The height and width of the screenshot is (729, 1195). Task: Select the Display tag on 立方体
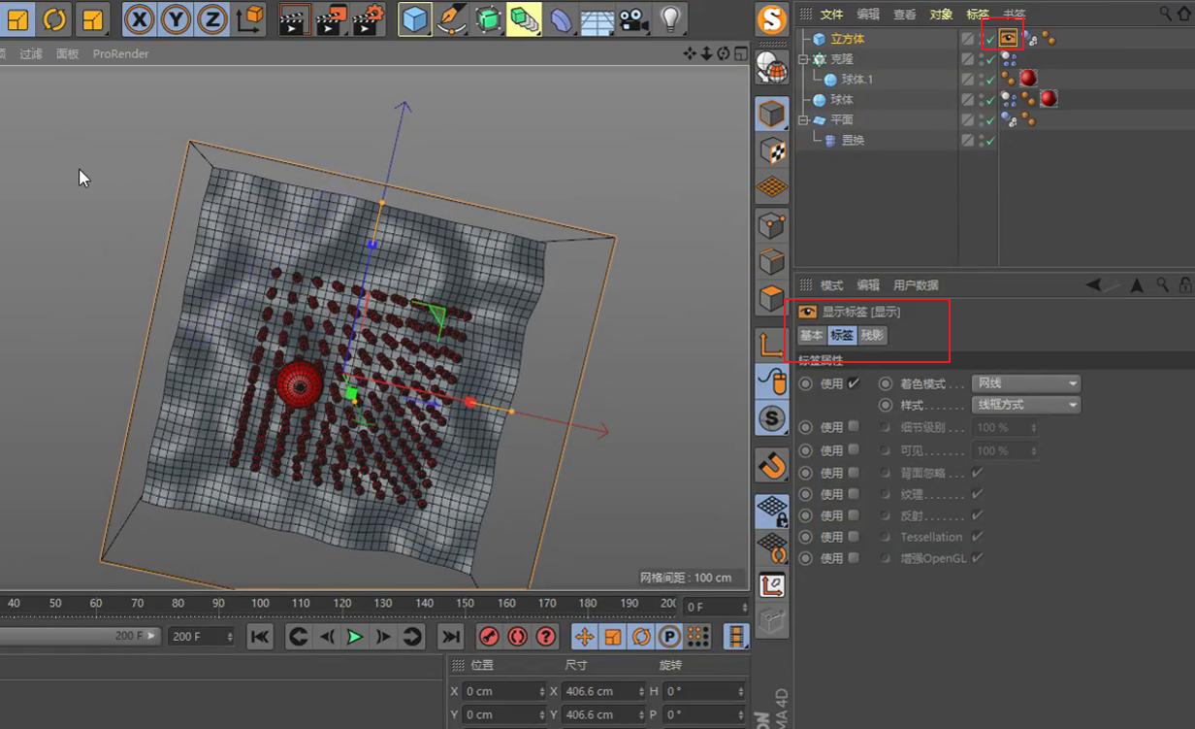click(x=1009, y=39)
